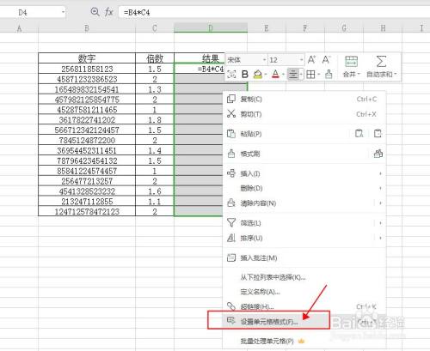The image size is (430, 351).
Task: Open the font name 宋体 dropdown
Action: coord(264,60)
